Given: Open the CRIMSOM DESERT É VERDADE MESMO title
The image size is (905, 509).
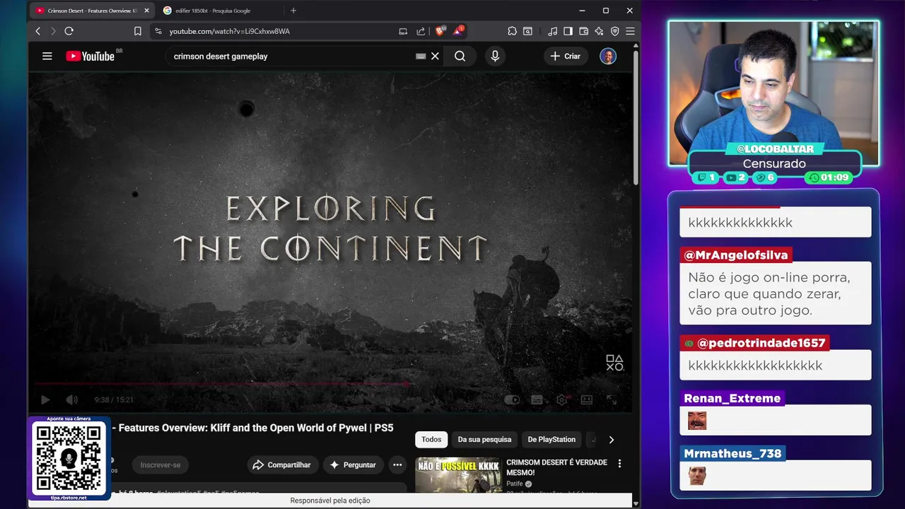Looking at the screenshot, I should 556,467.
